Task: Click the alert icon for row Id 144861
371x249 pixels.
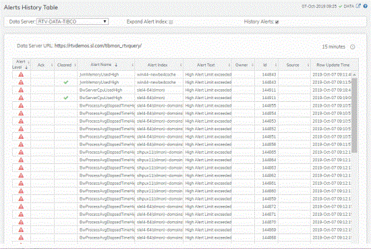Action: point(21,184)
